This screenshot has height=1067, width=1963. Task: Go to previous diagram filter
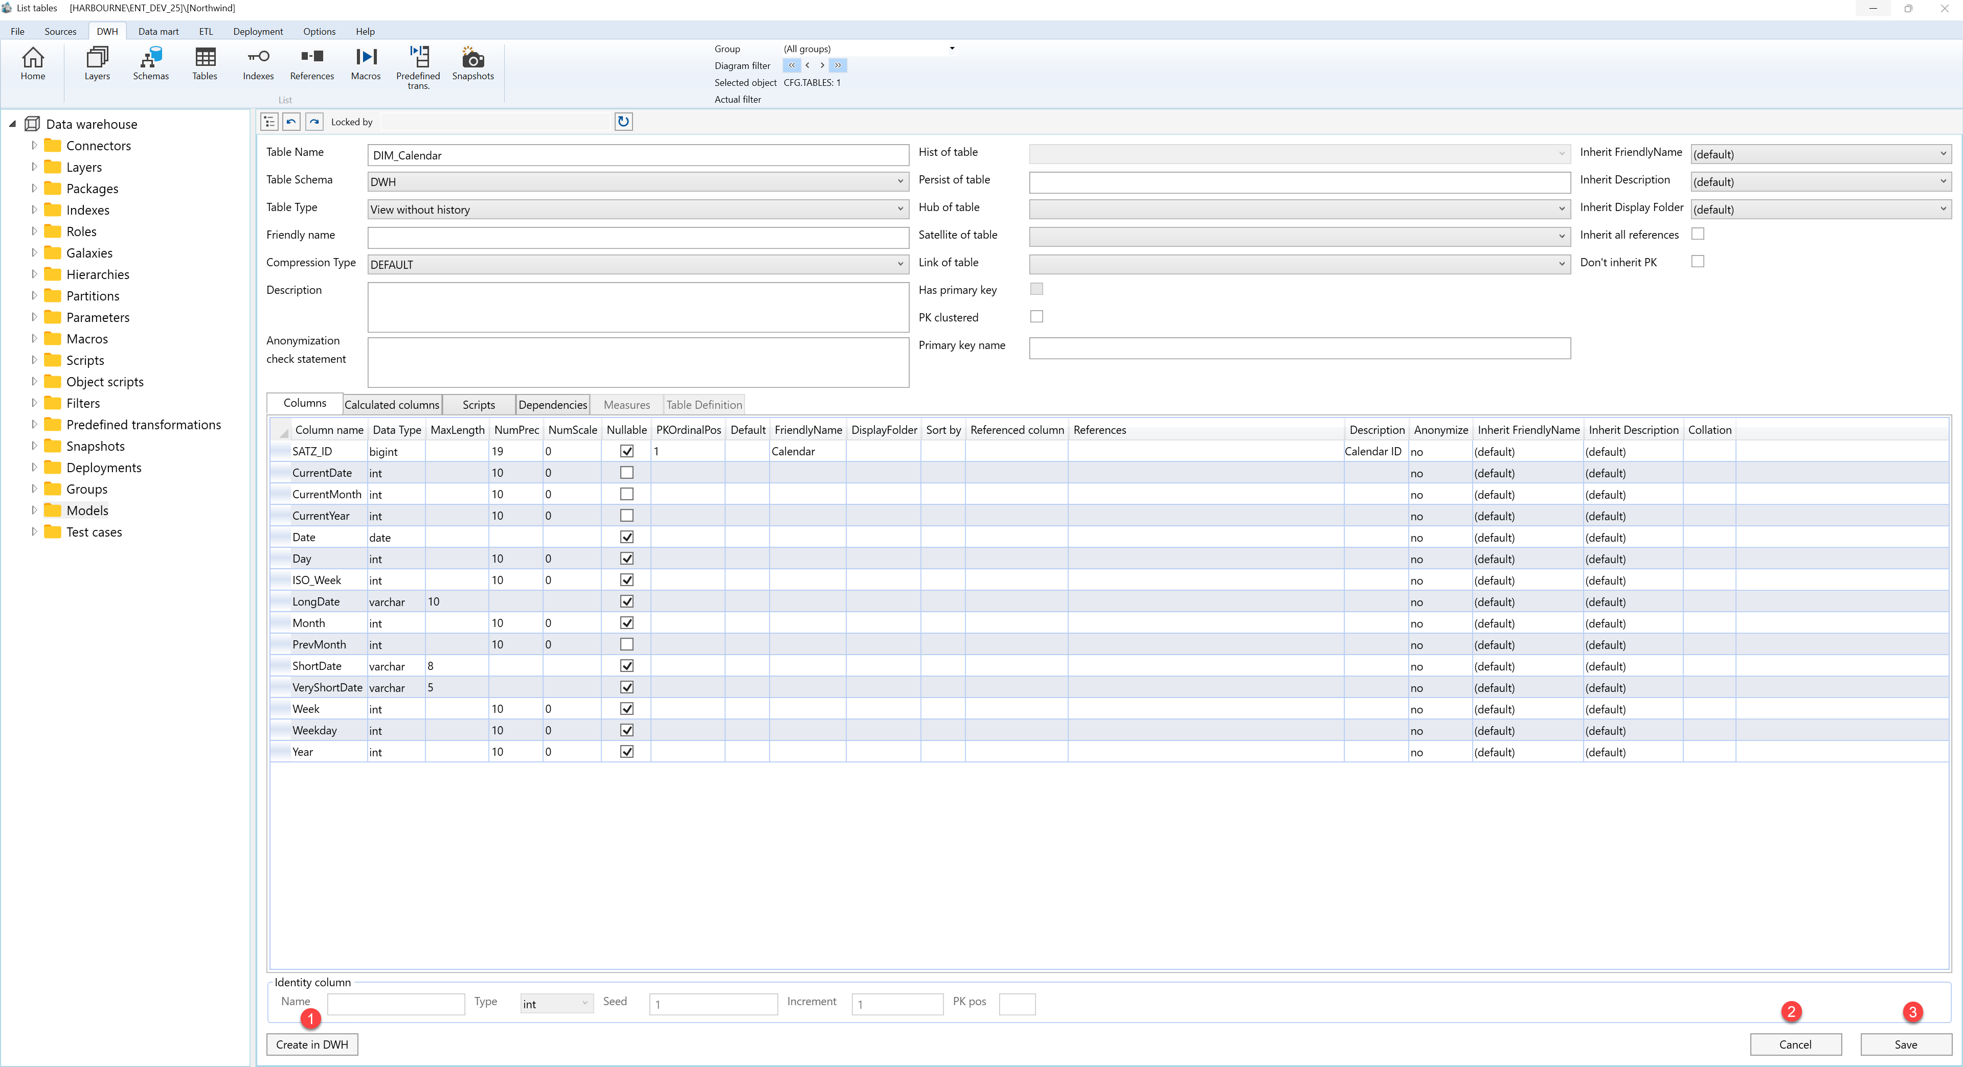point(807,65)
